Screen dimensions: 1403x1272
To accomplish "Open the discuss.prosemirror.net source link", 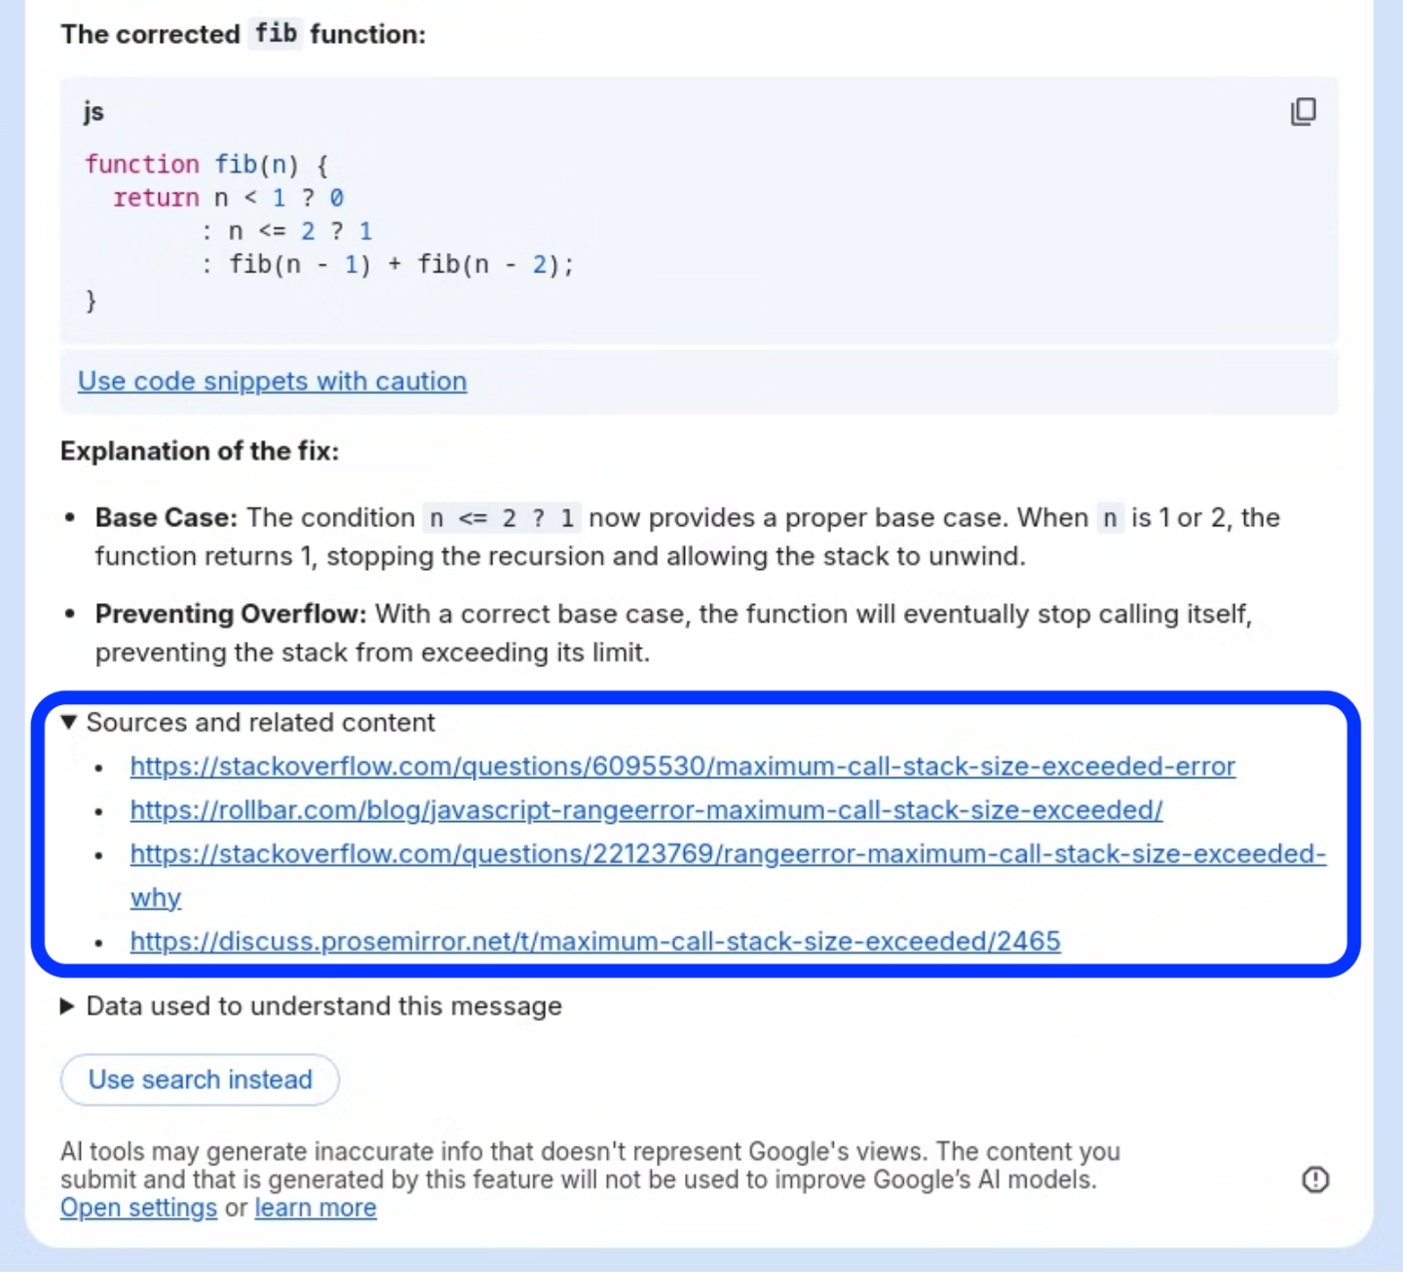I will pyautogui.click(x=594, y=942).
